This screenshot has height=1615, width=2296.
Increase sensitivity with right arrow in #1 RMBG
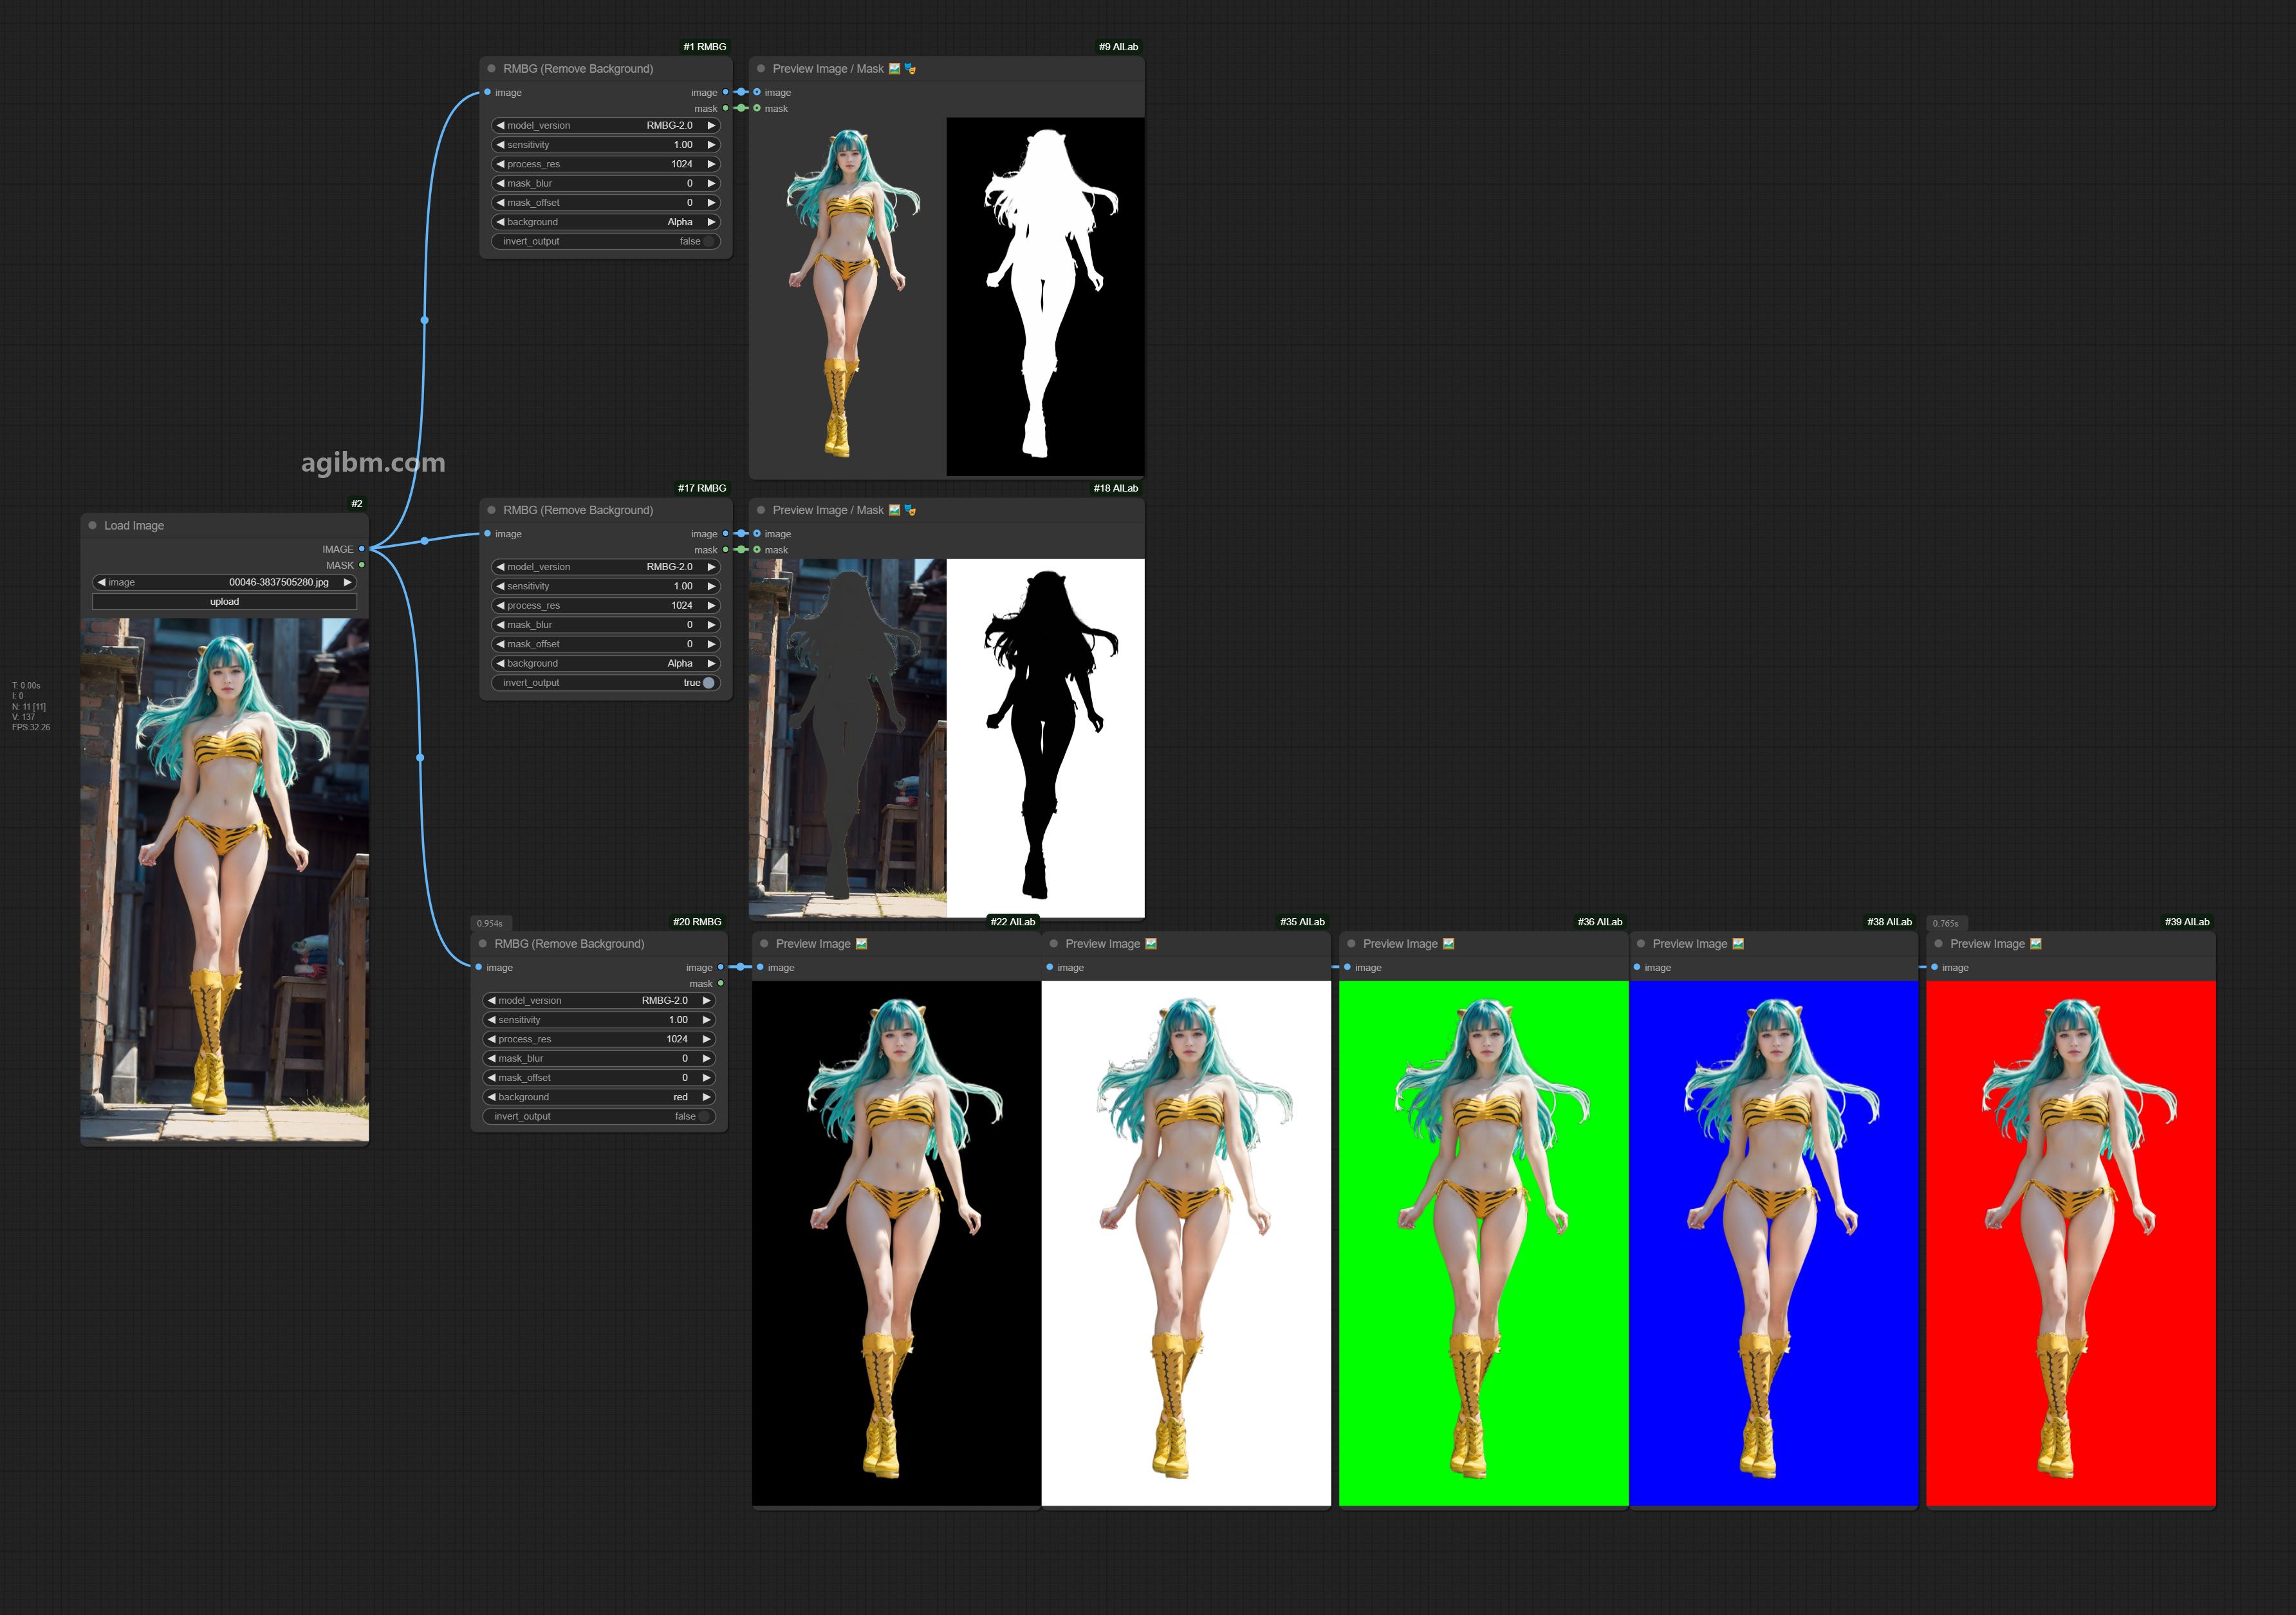[711, 145]
